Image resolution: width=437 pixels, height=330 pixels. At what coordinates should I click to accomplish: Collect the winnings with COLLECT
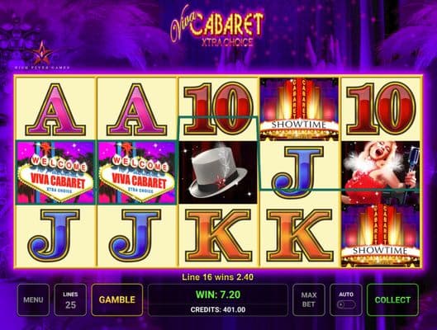pyautogui.click(x=392, y=299)
